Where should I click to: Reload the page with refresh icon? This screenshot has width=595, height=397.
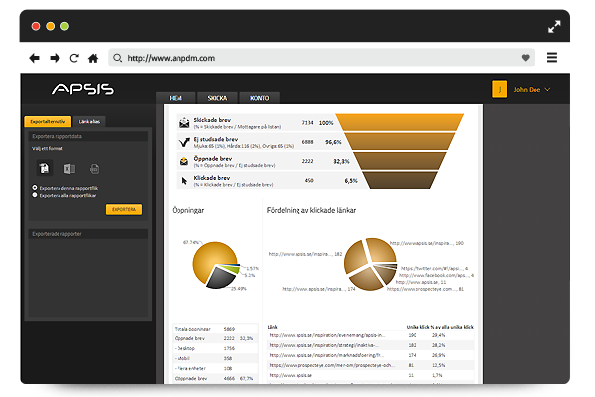tap(73, 58)
